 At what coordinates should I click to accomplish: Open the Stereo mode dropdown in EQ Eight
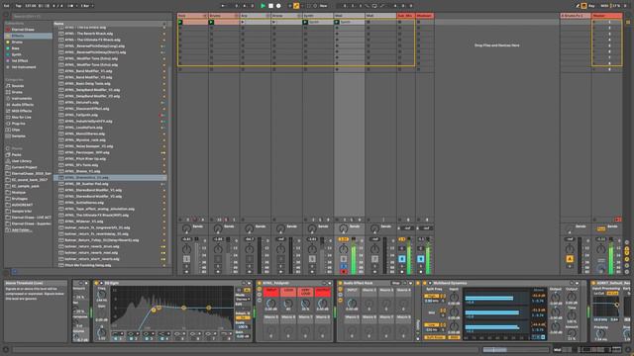[243, 299]
